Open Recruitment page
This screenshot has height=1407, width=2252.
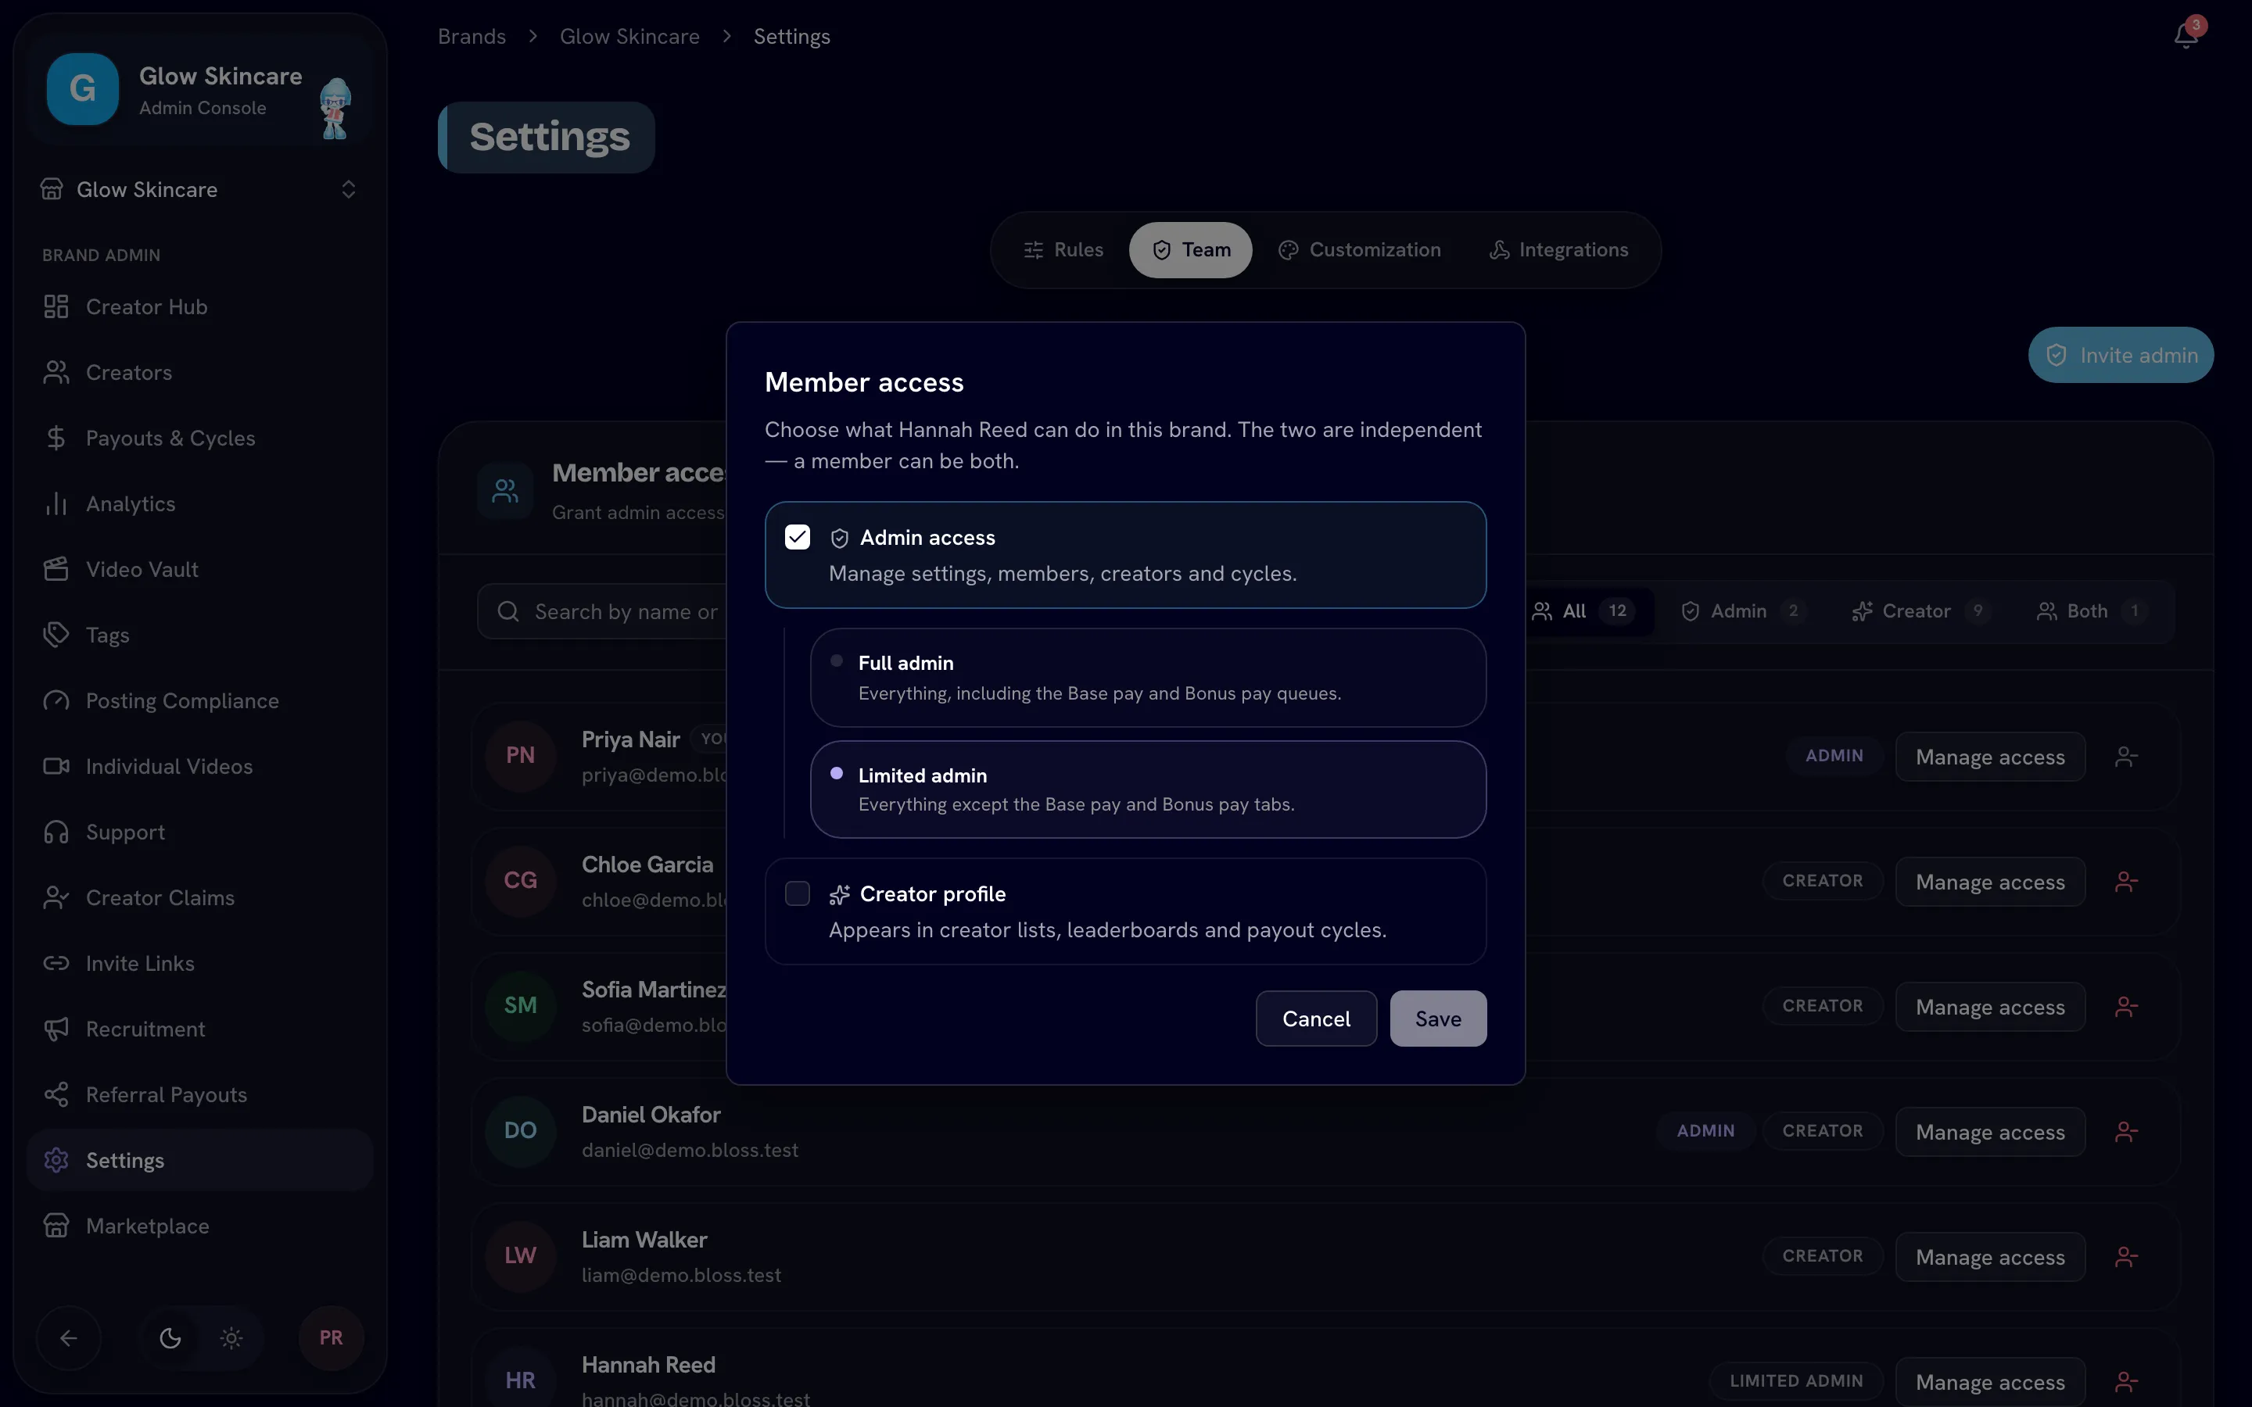tap(200, 1029)
